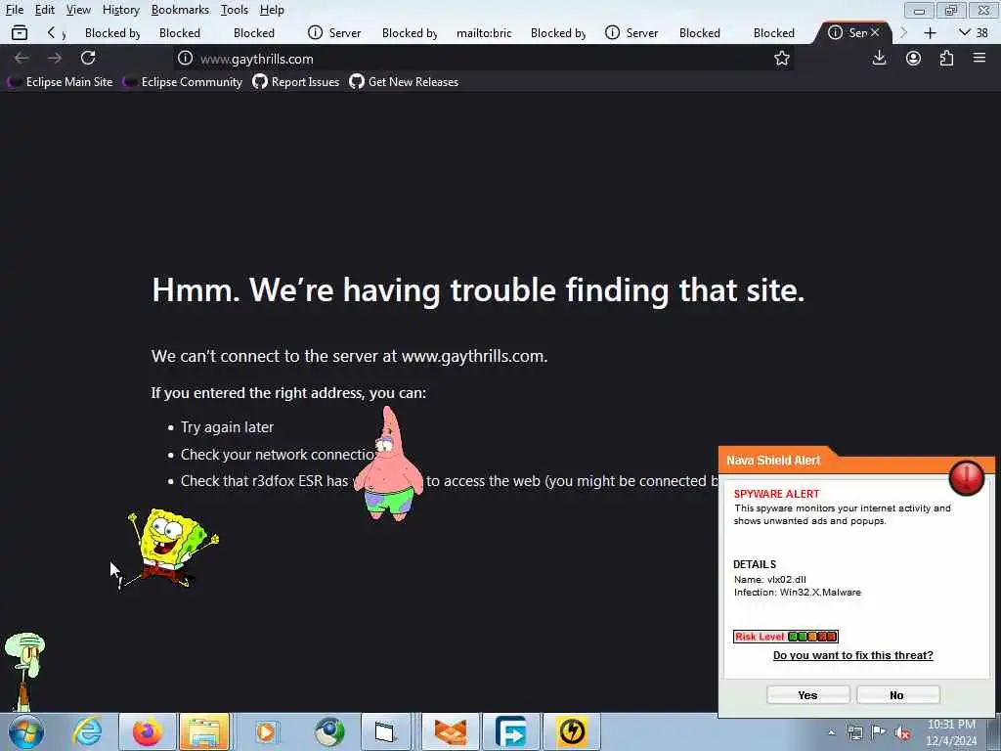1001x751 pixels.
Task: Open the Edit menu
Action: [45, 10]
